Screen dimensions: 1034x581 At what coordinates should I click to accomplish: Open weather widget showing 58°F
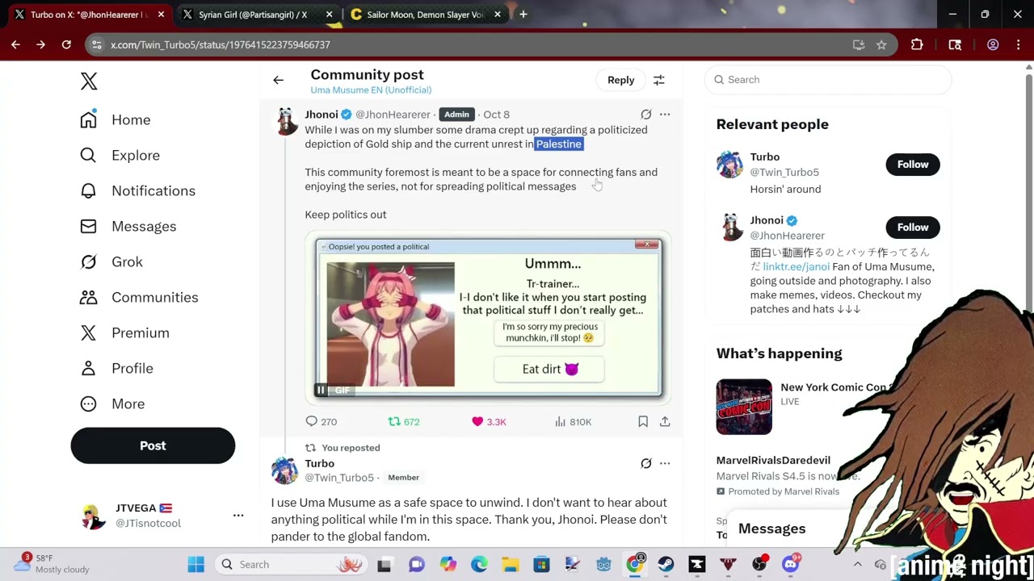pos(52,564)
